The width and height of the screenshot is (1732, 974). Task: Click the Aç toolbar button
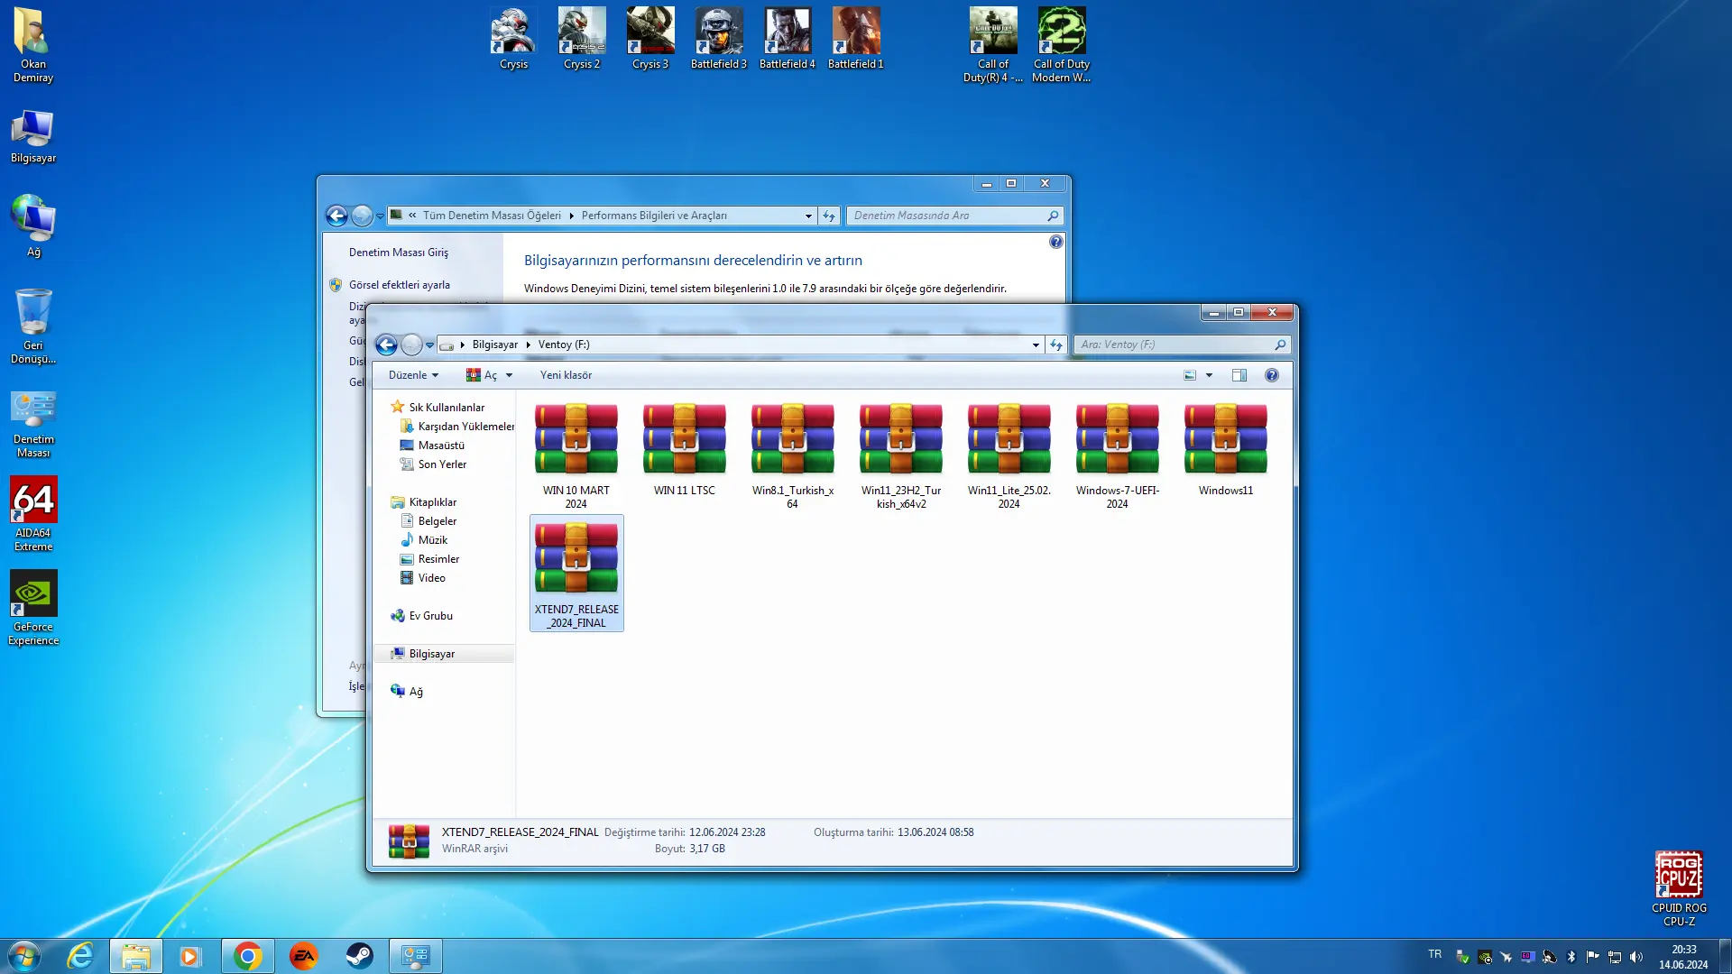pos(482,375)
